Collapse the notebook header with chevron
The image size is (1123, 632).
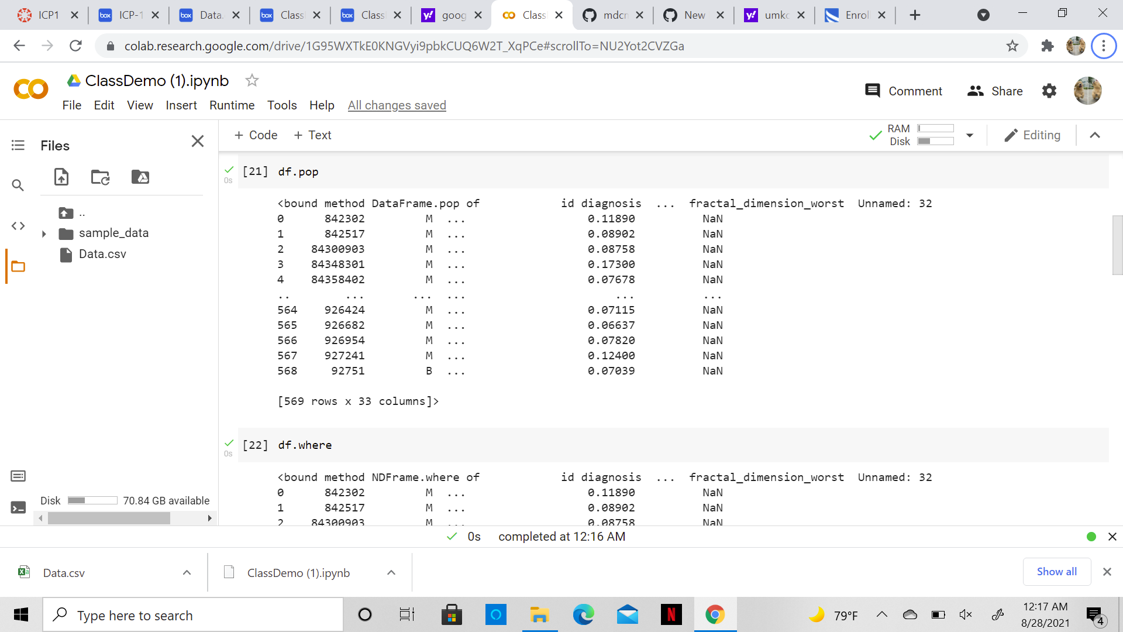[1095, 135]
